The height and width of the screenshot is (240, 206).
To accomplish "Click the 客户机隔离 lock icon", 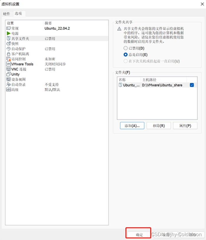I will coord(9,54).
